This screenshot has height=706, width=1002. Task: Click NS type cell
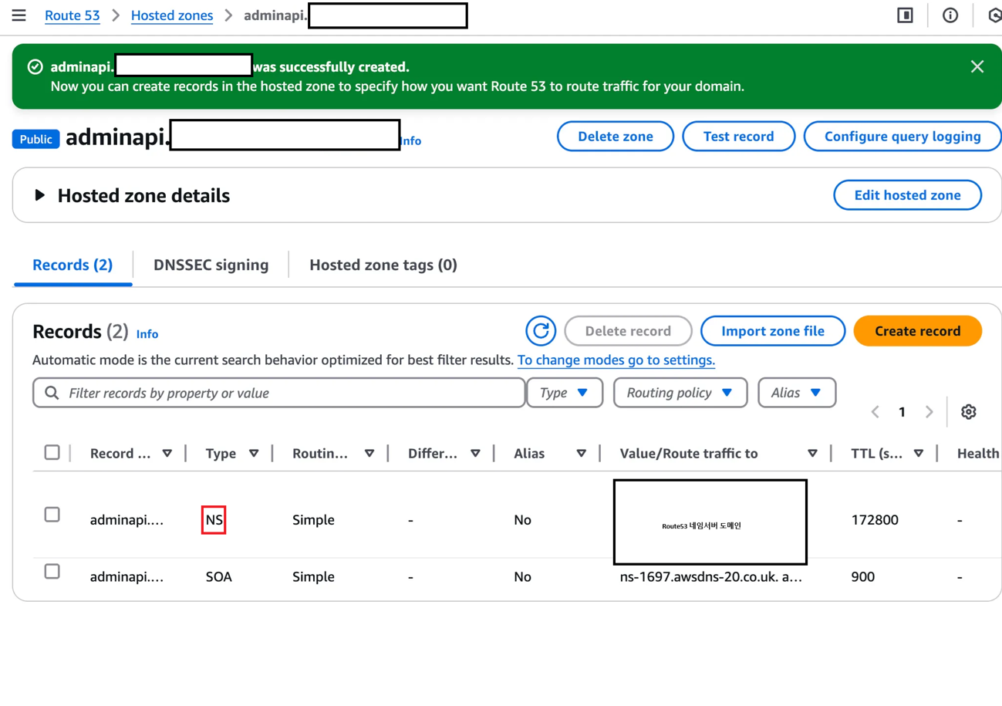pos(214,520)
